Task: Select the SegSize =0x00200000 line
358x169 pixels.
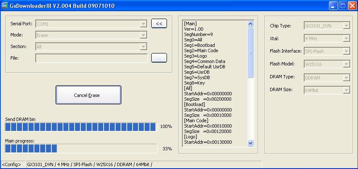Action: tap(208, 99)
